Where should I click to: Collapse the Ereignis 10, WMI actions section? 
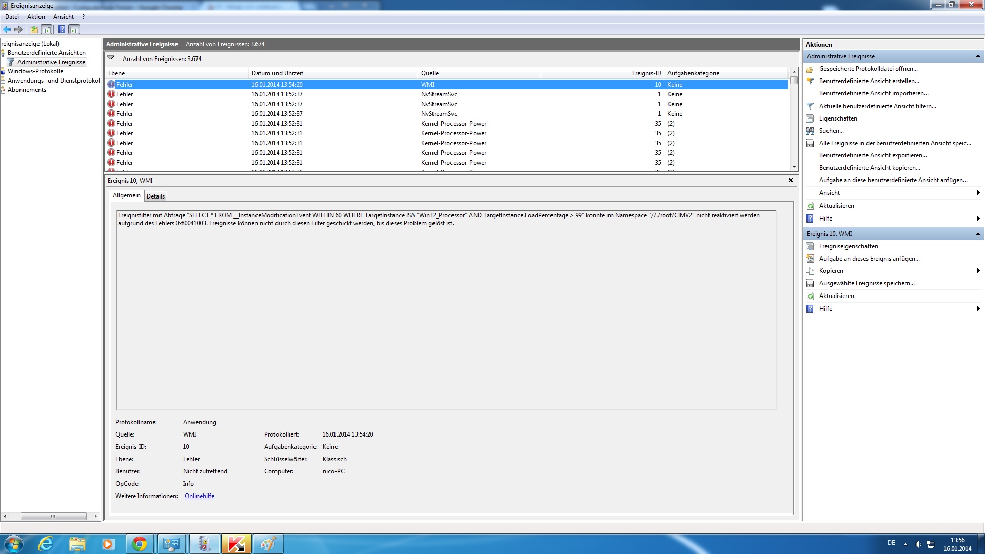(977, 234)
